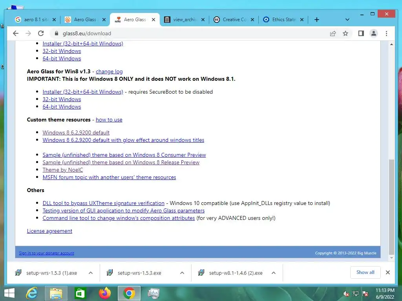
Task: Bookmark this page with star
Action: tap(345, 33)
